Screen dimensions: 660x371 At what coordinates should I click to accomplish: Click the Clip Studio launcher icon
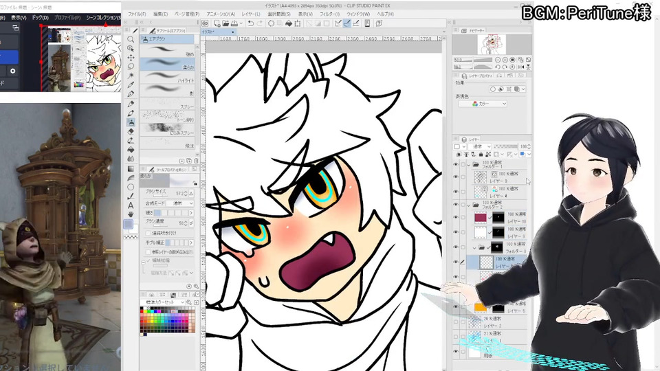pos(205,23)
